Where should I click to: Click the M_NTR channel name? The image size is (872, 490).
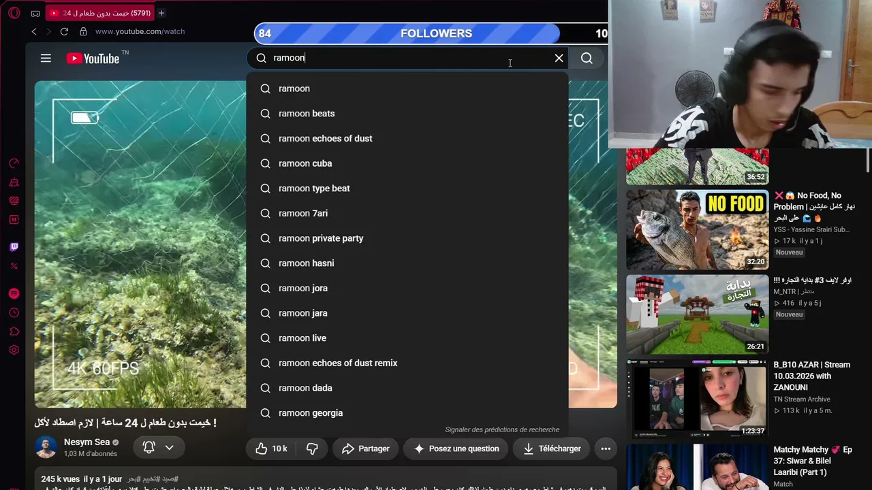tap(785, 292)
